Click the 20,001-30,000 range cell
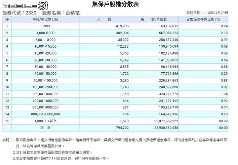Viewport: 238px width, 165px height. coord(45,60)
